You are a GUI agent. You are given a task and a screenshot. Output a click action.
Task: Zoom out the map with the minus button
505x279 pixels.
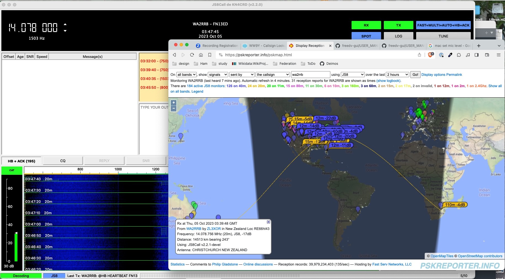tap(174, 109)
